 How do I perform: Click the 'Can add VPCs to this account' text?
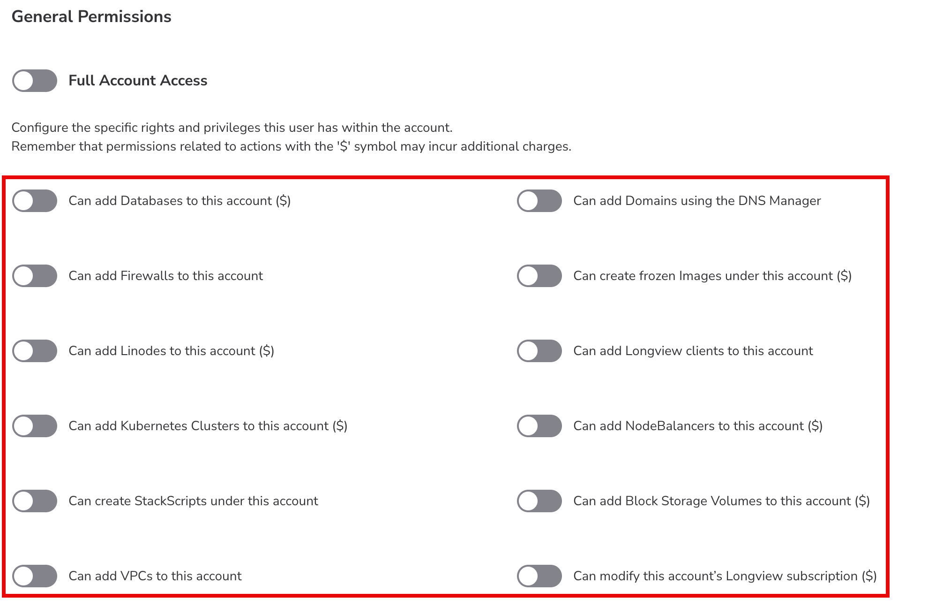pyautogui.click(x=155, y=576)
